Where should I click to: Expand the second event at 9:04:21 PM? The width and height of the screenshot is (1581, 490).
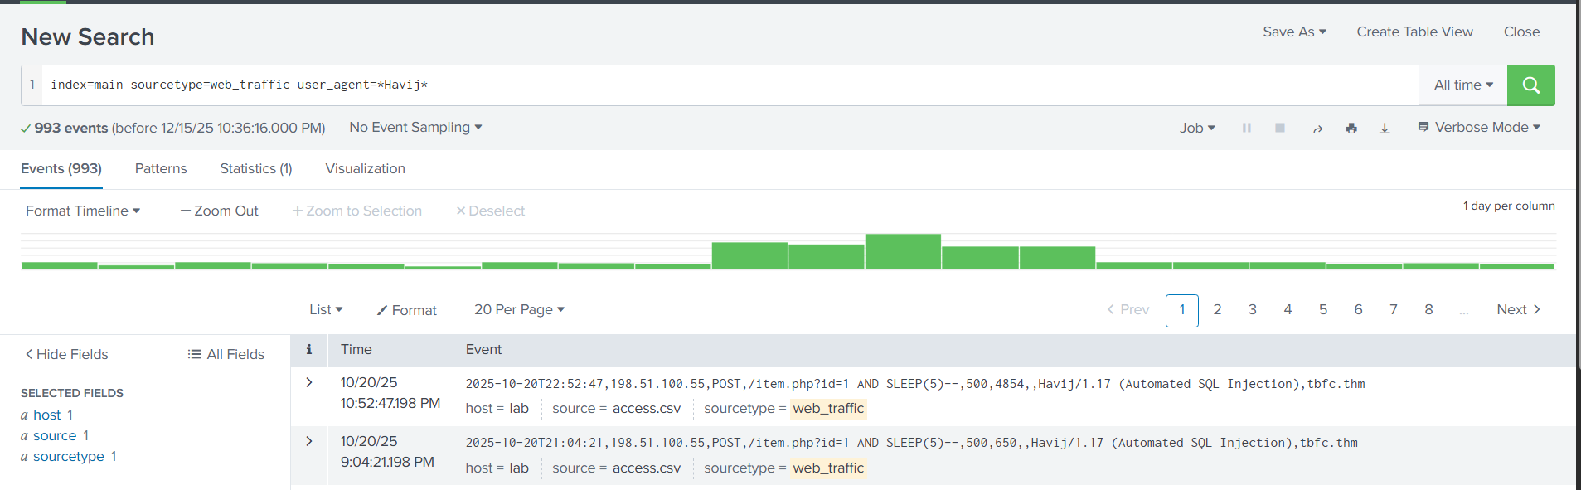coord(309,441)
